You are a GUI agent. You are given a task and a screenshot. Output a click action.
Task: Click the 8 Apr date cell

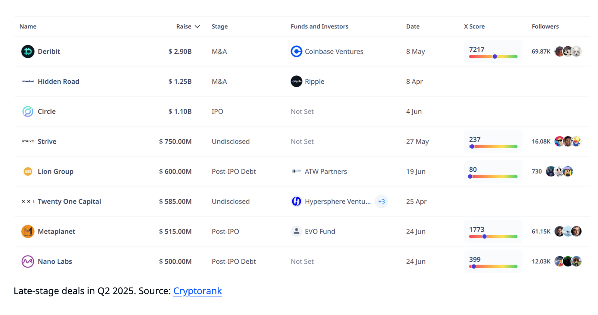[414, 81]
